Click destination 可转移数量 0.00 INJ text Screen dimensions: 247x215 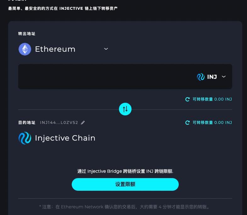coord(212,123)
